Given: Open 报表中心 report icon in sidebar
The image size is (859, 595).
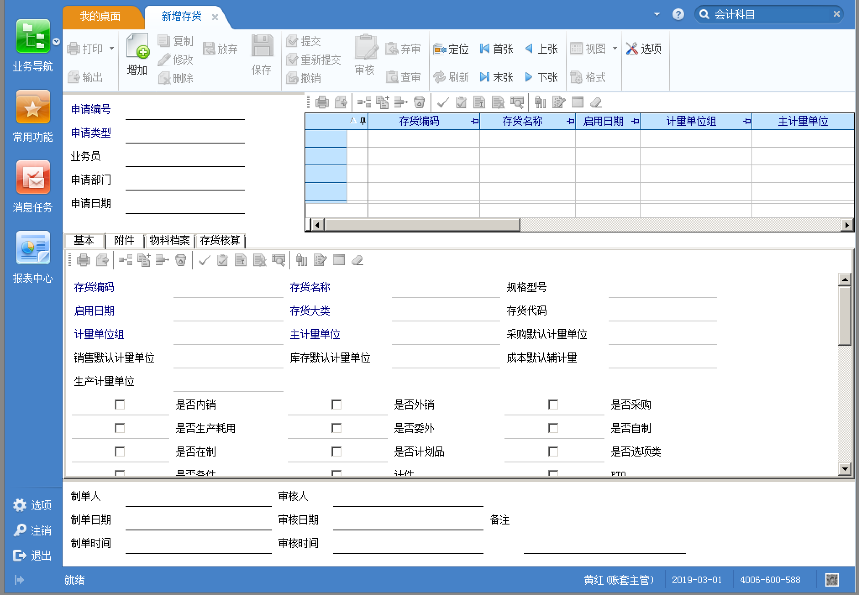Looking at the screenshot, I should (x=33, y=248).
